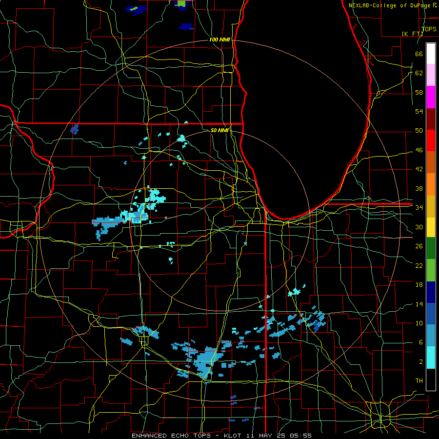Click the "100 NMI" range ring label
439x439 pixels.
tap(219, 40)
